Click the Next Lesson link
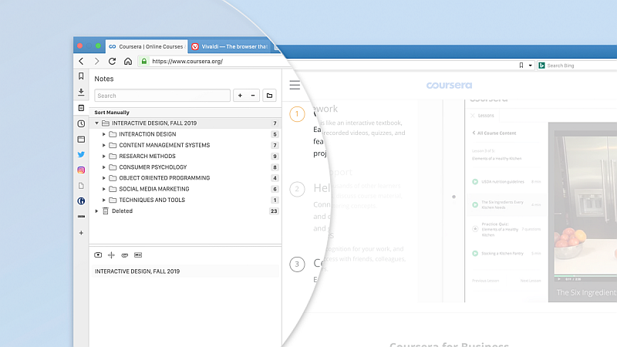Screen dimensions: 617x347 tap(531, 281)
